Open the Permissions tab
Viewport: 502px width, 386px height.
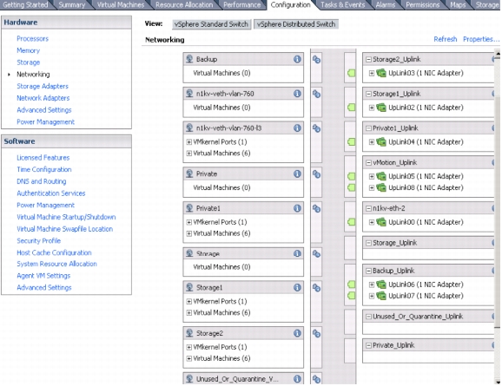click(423, 5)
